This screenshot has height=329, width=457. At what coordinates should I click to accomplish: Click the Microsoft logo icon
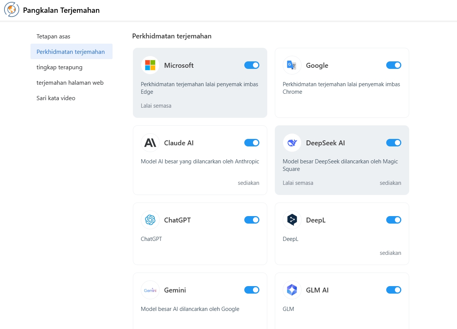click(x=150, y=65)
